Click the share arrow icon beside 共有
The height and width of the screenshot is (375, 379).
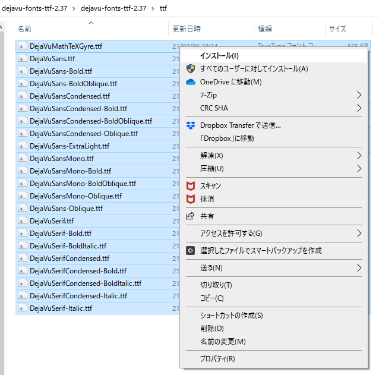190,216
